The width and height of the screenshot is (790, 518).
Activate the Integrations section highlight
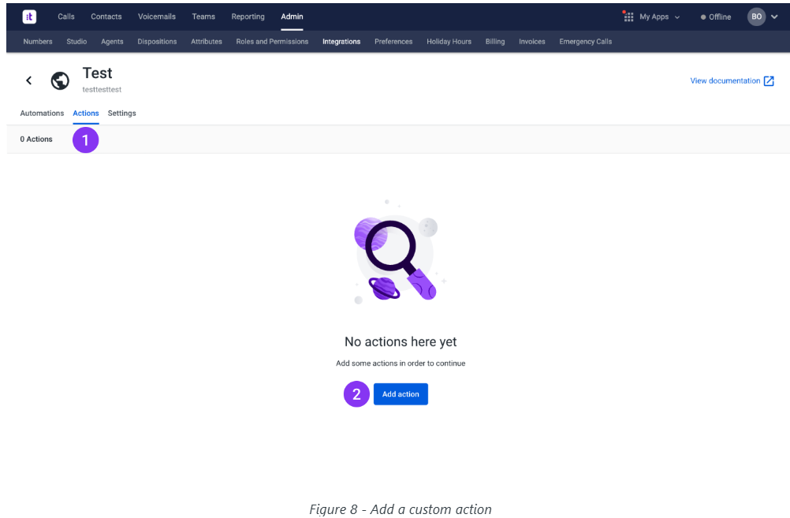341,41
